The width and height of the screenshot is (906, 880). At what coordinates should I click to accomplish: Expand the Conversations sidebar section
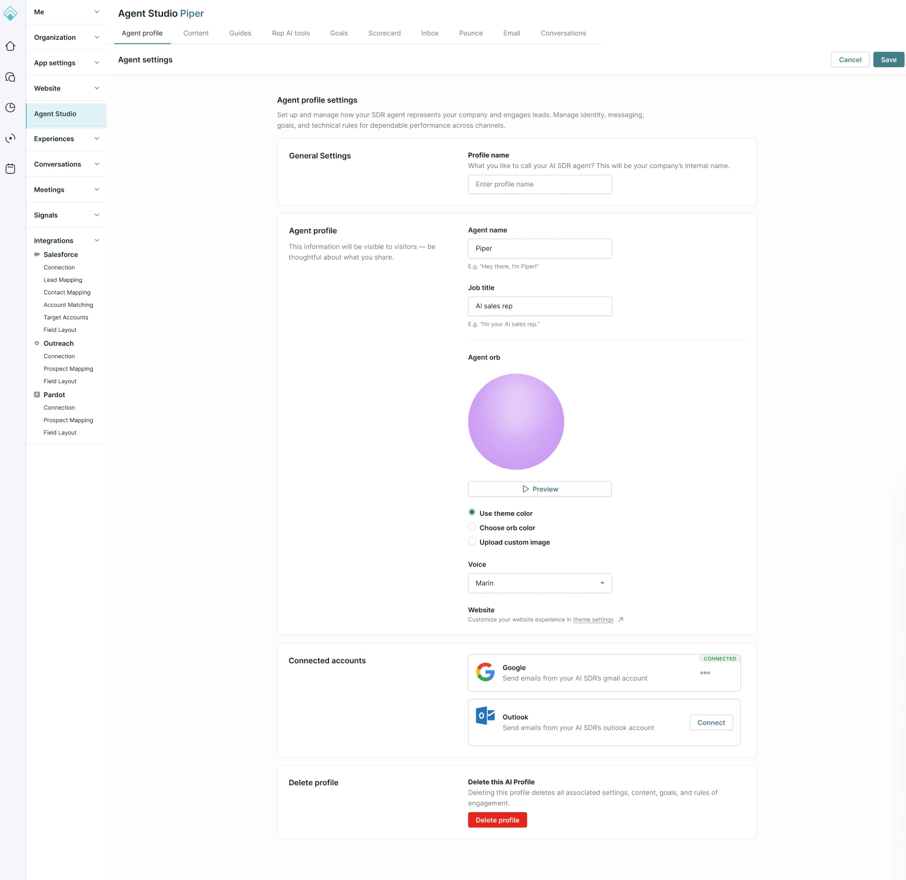click(67, 164)
